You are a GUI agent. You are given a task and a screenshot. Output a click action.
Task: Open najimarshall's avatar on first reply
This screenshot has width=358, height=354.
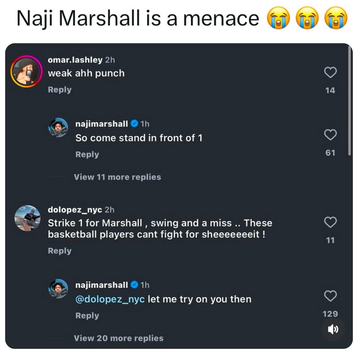[x=58, y=127]
